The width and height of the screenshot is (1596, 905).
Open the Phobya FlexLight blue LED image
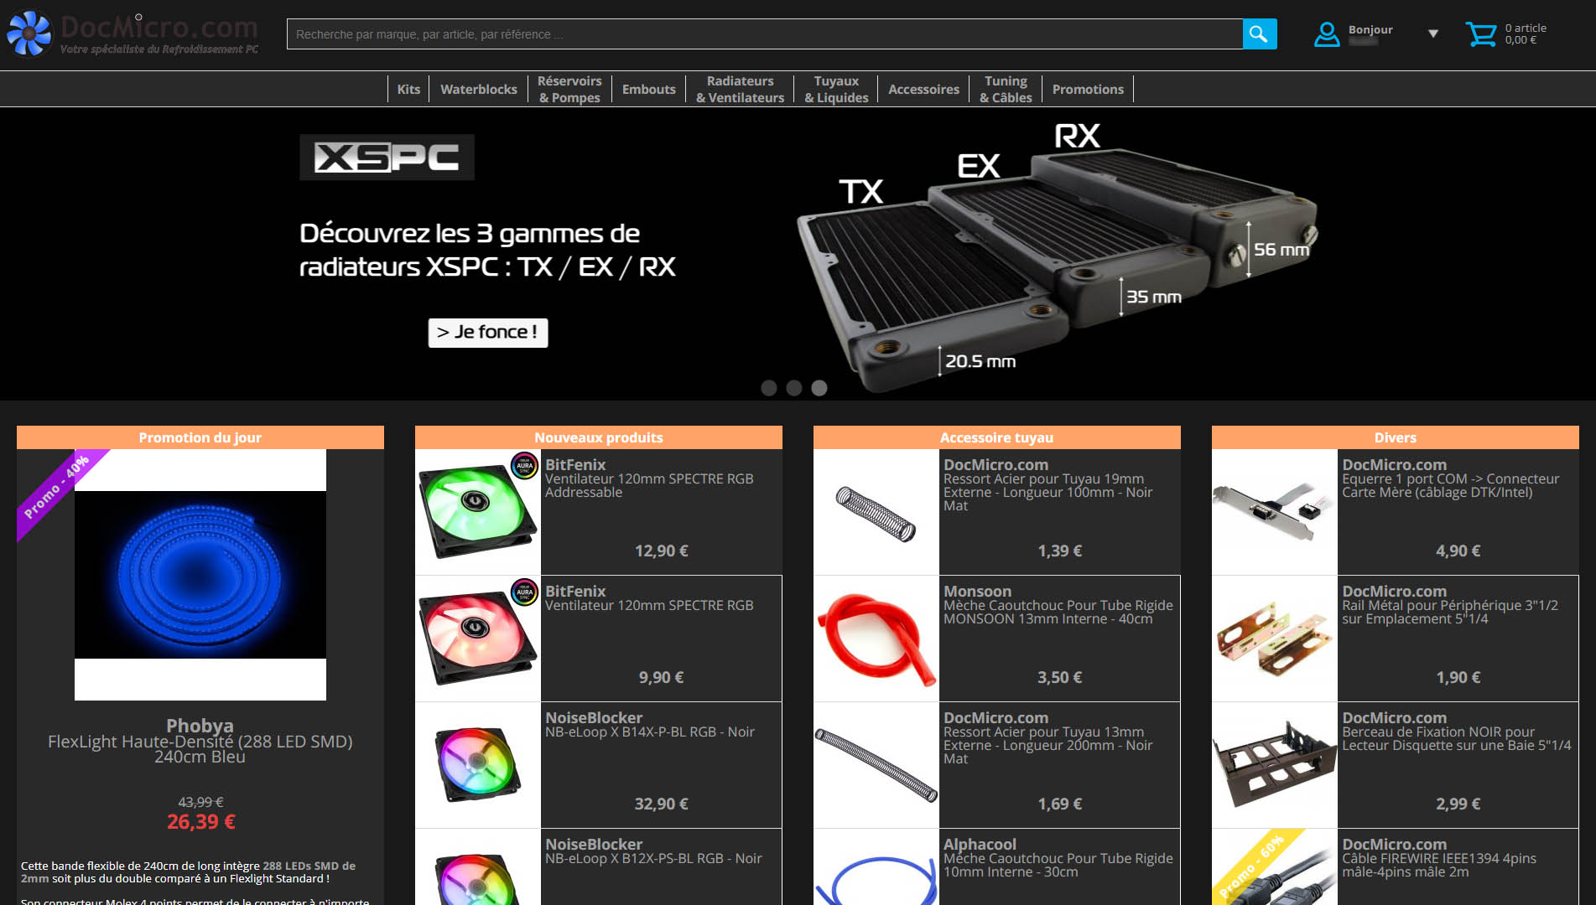[x=200, y=575]
